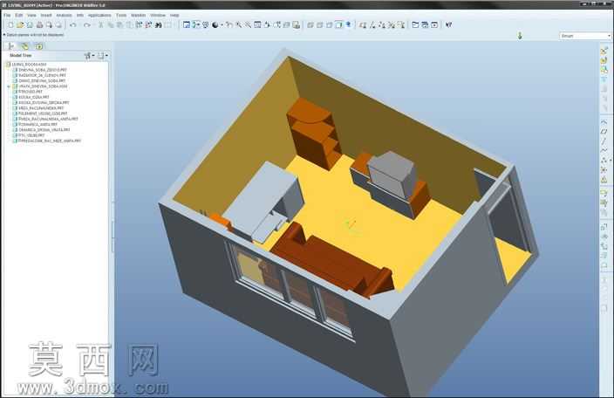Select the Datum Point tool
Image resolution: width=614 pixels, height=398 pixels.
tap(604, 161)
